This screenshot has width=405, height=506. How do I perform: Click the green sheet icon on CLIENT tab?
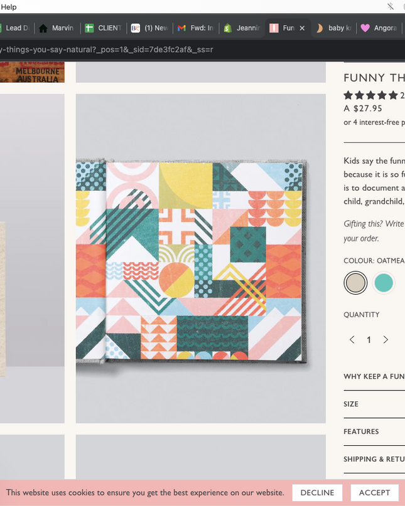[89, 28]
